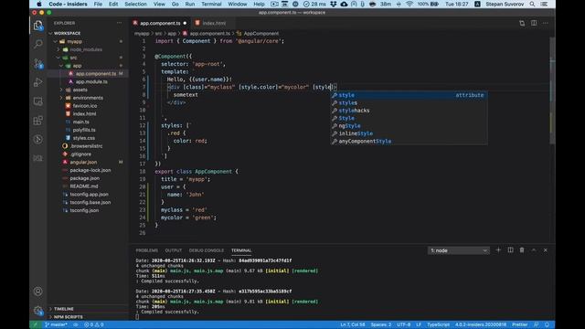Expand the assets folder

(88, 90)
